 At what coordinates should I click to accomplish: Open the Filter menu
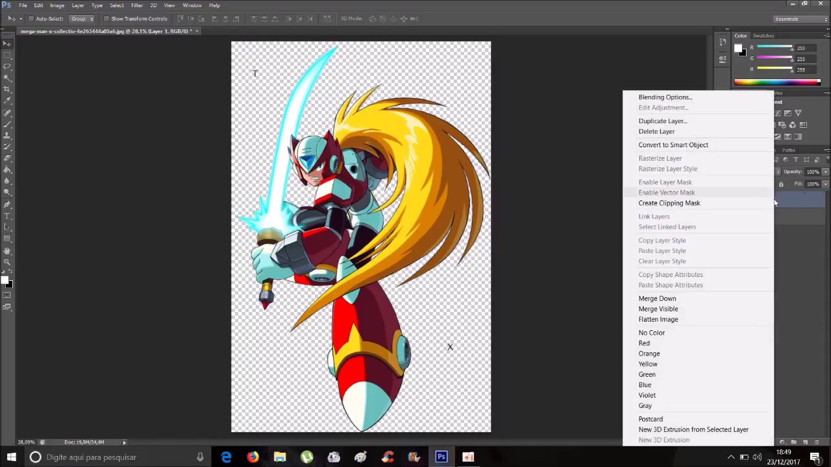pos(137,5)
